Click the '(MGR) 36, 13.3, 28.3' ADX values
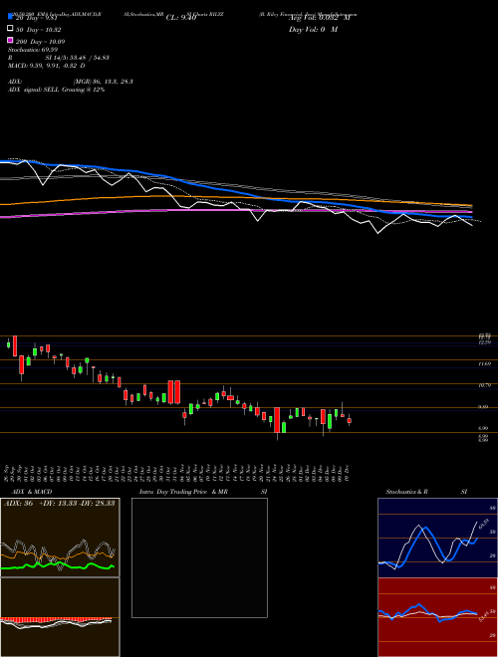This screenshot has width=498, height=657. pos(104,82)
